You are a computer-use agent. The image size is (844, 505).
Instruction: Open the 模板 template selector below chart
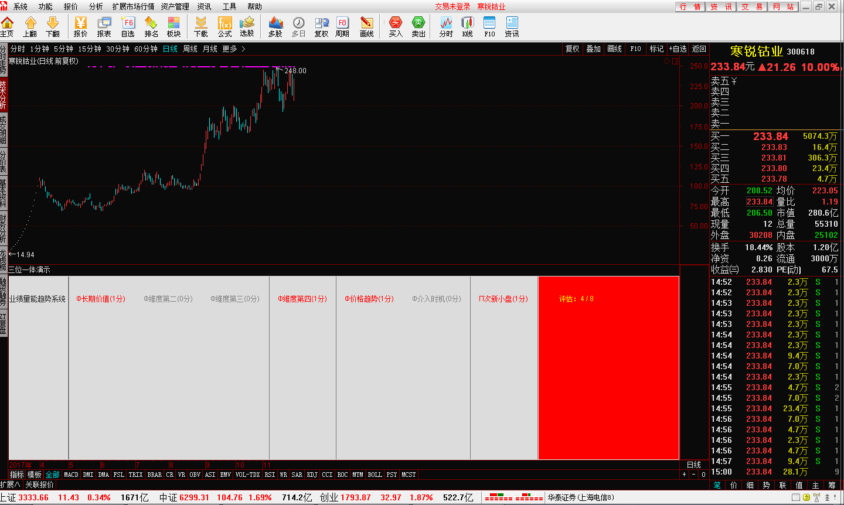[x=35, y=475]
